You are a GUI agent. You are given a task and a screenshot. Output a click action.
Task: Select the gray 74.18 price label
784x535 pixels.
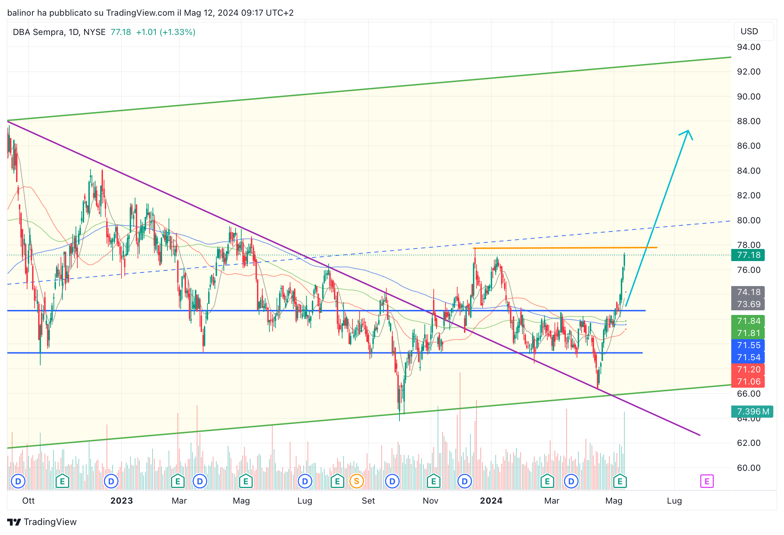pos(748,292)
